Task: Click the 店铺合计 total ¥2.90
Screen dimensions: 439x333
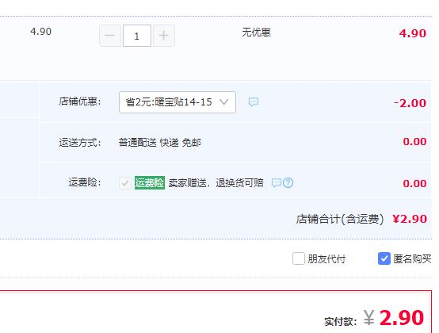Action: 410,219
